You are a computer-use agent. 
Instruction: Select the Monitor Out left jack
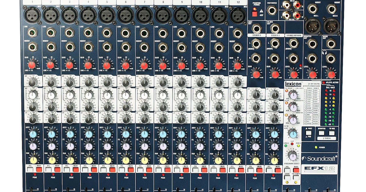tap(312, 44)
